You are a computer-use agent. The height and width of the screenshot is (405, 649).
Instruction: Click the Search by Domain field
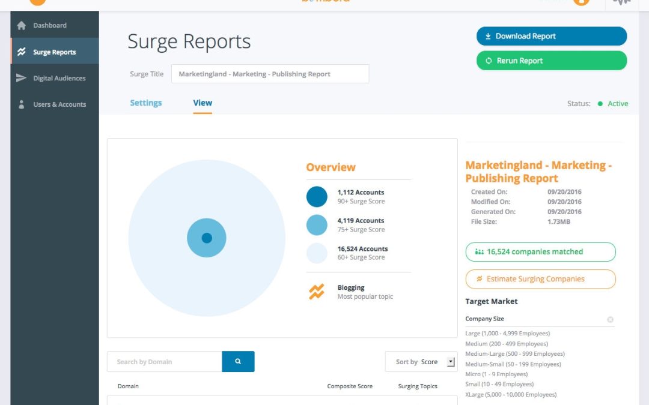point(164,362)
